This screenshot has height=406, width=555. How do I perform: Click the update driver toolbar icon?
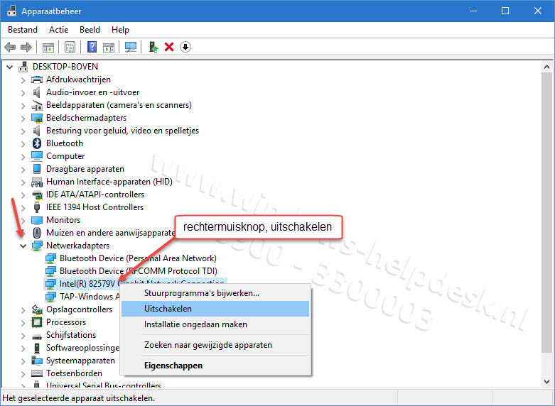click(x=153, y=47)
